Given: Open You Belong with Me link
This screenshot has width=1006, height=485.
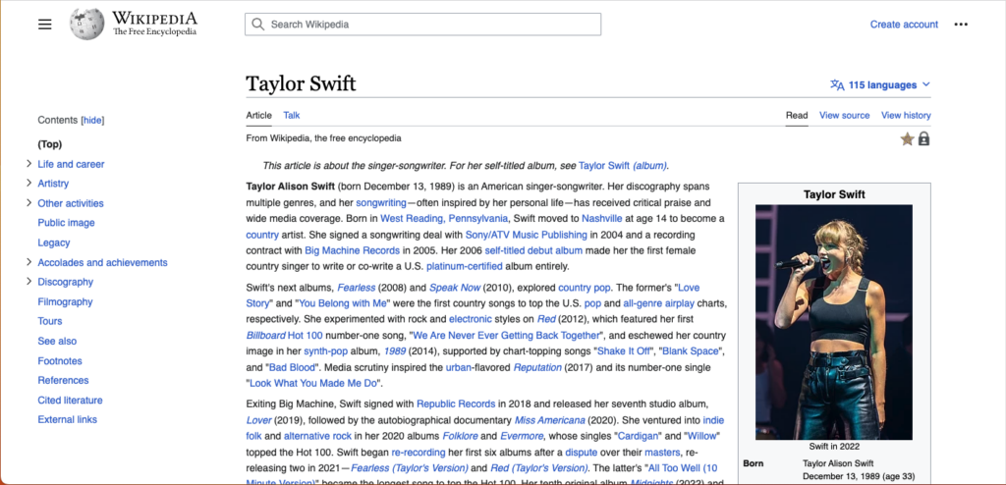Looking at the screenshot, I should 343,302.
